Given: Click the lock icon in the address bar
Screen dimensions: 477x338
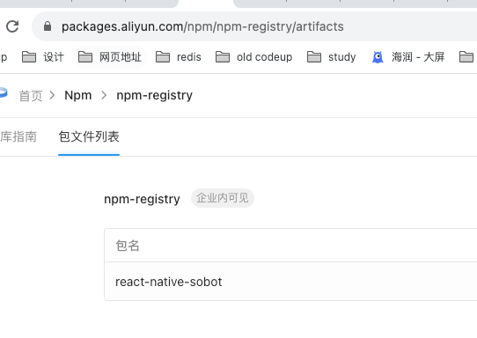Looking at the screenshot, I should coord(48,26).
